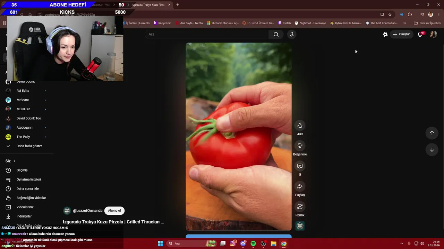
Task: Open YouTube notifications bell
Action: coord(420,34)
